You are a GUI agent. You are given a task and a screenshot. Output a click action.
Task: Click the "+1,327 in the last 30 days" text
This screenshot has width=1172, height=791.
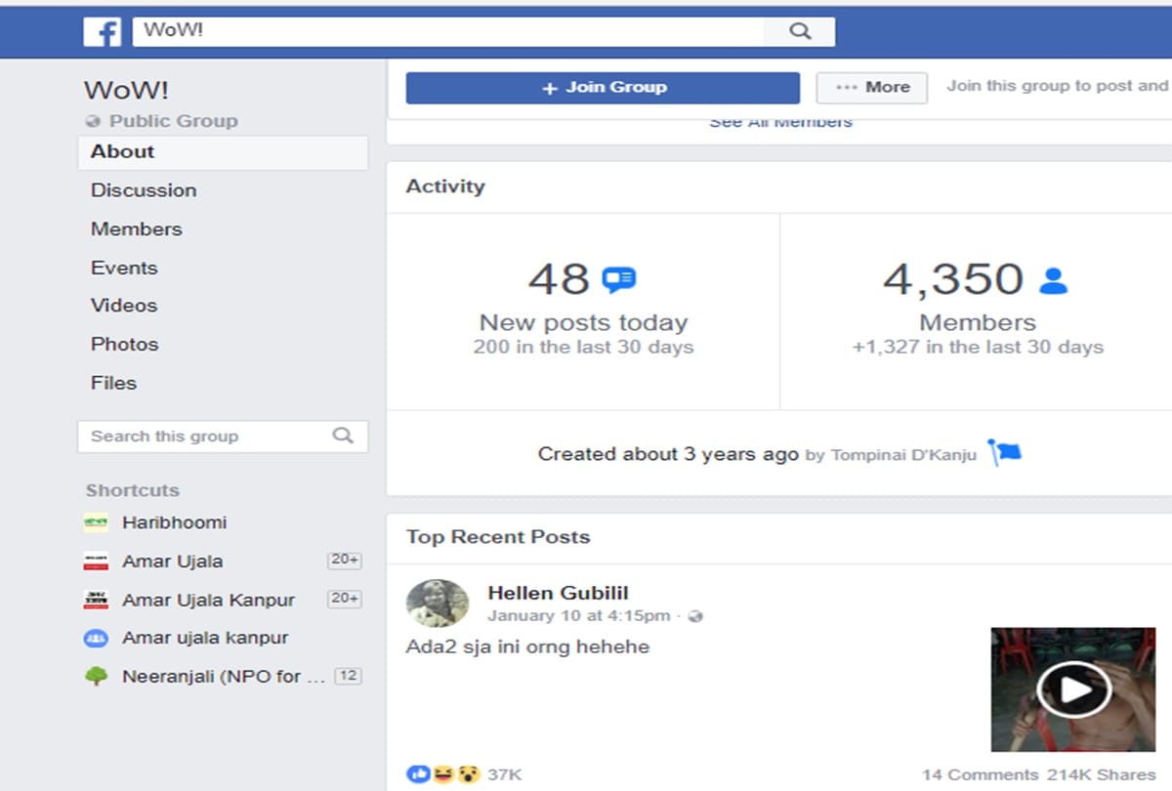978,348
